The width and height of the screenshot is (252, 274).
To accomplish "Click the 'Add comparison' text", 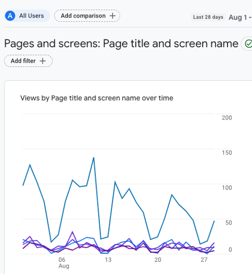I will pyautogui.click(x=83, y=16).
